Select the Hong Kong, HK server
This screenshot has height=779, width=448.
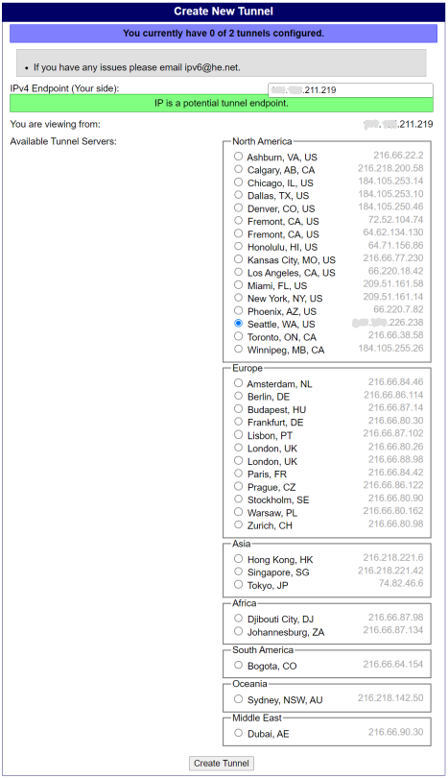(239, 559)
